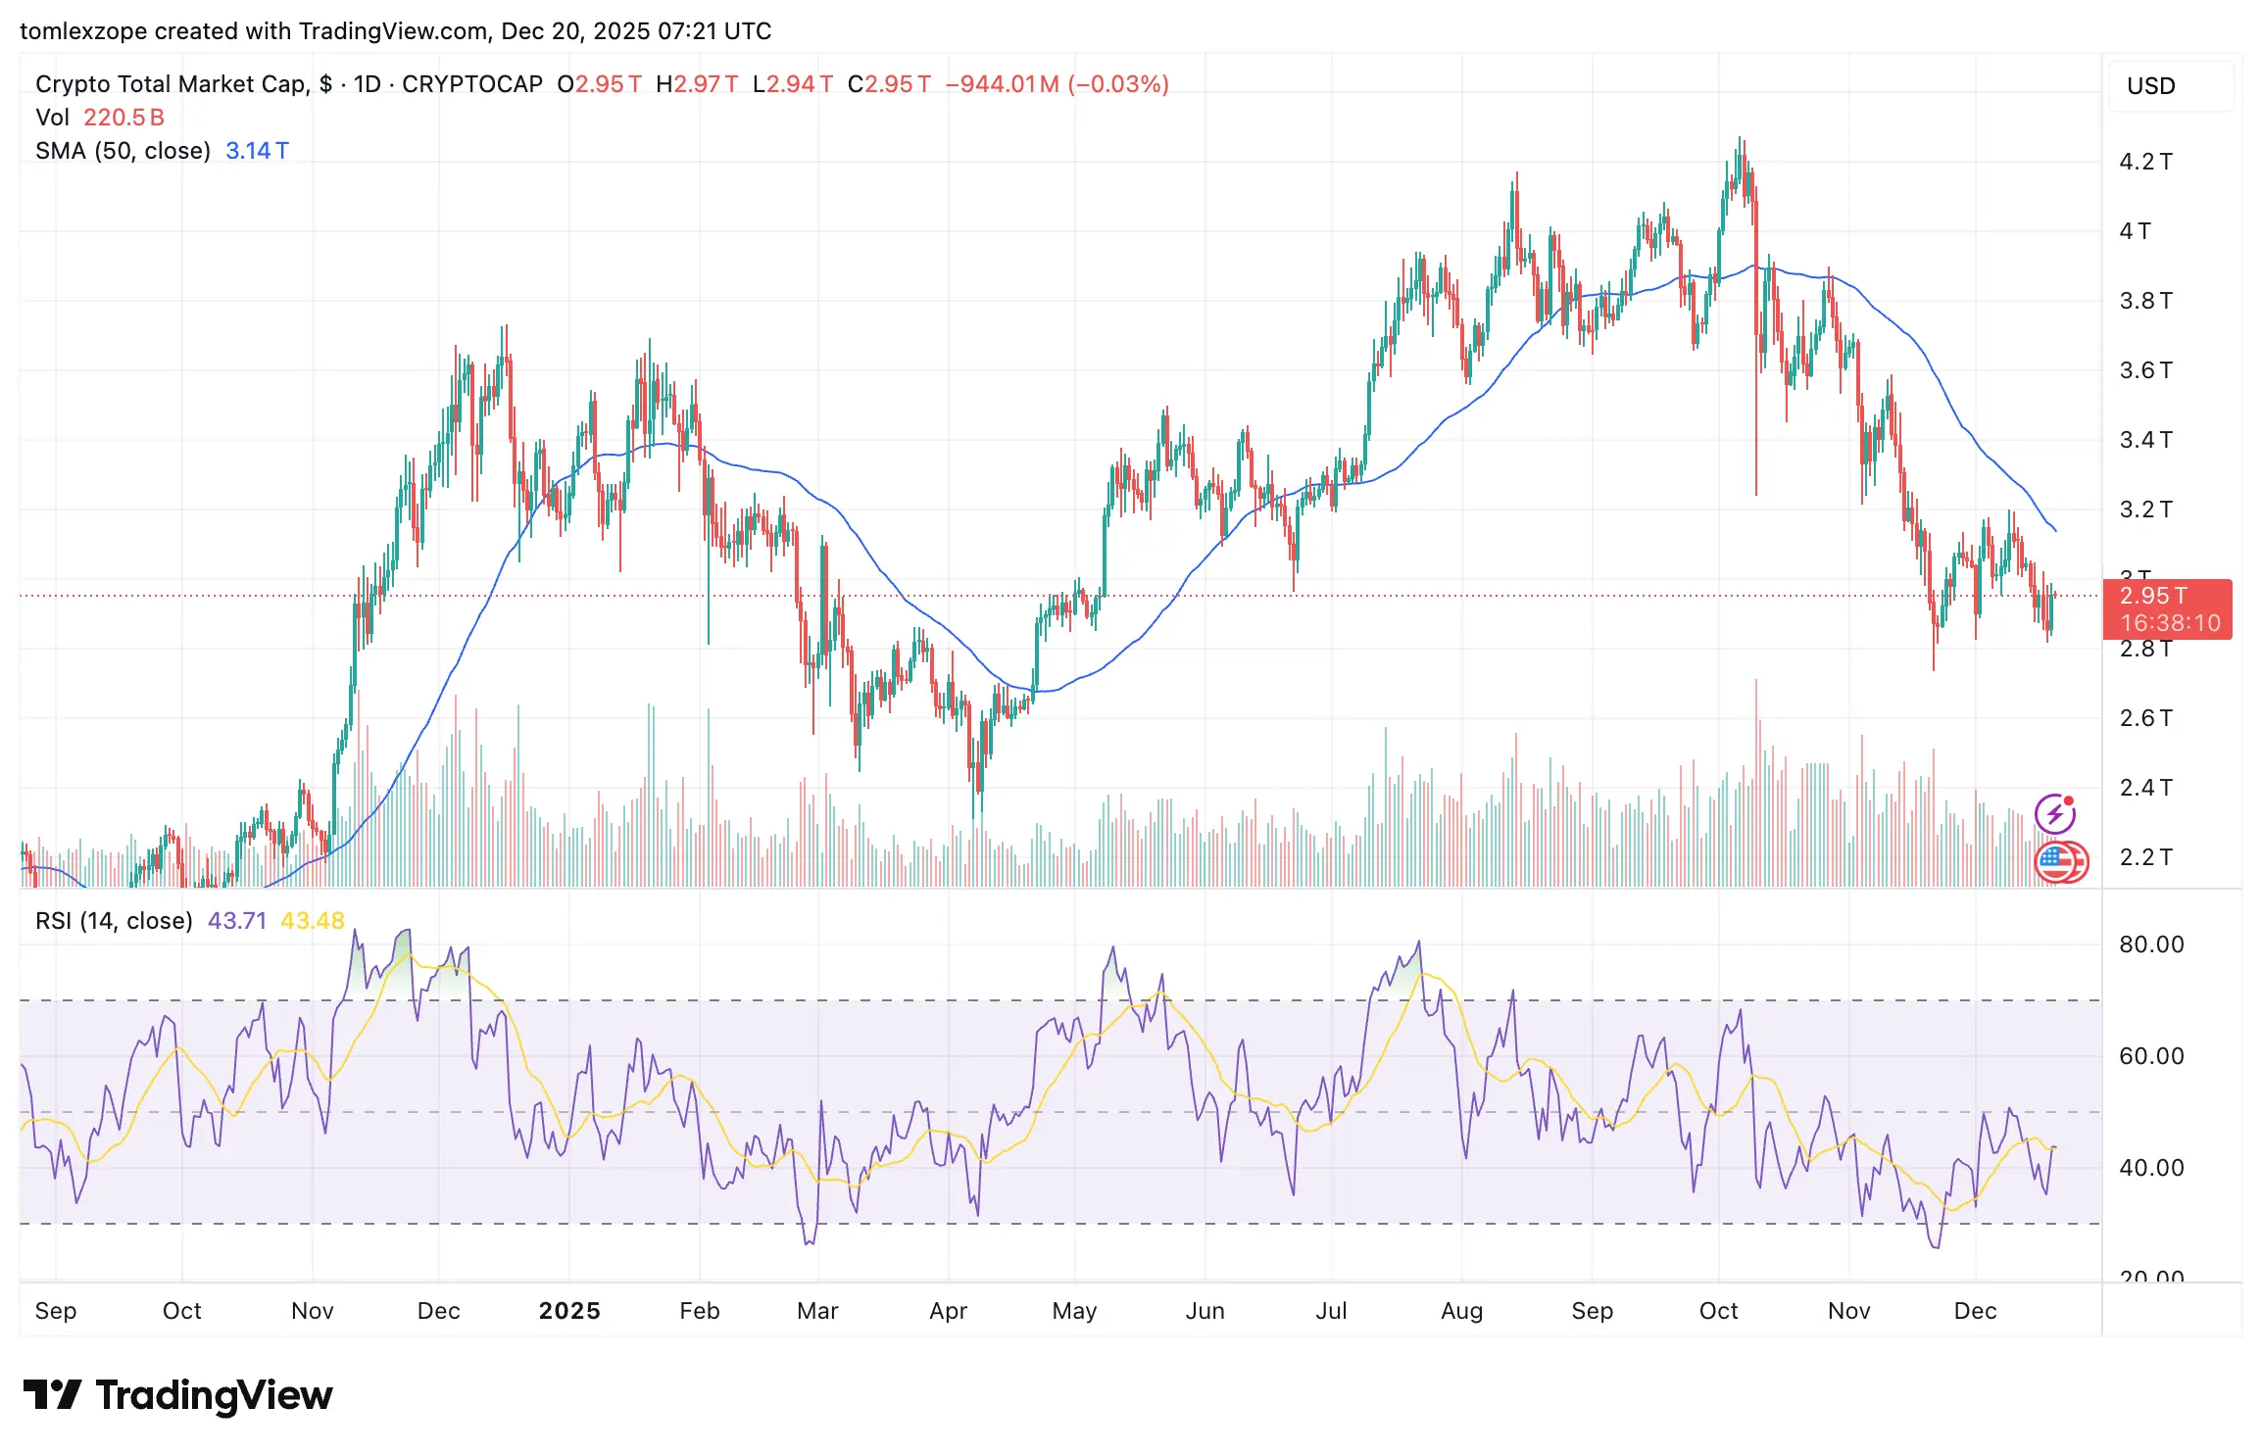The image size is (2262, 1454).
Task: Click the CRYPTOCAP exchange label in the header
Action: coord(471,84)
